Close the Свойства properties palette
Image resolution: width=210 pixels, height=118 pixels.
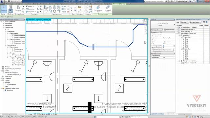tap(174, 19)
